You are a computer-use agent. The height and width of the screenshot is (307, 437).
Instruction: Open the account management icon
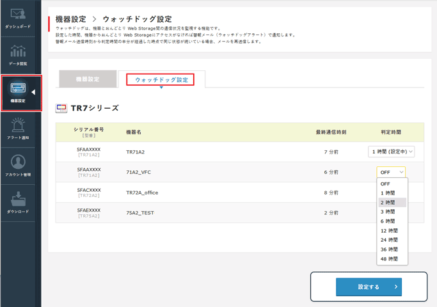pyautogui.click(x=19, y=164)
